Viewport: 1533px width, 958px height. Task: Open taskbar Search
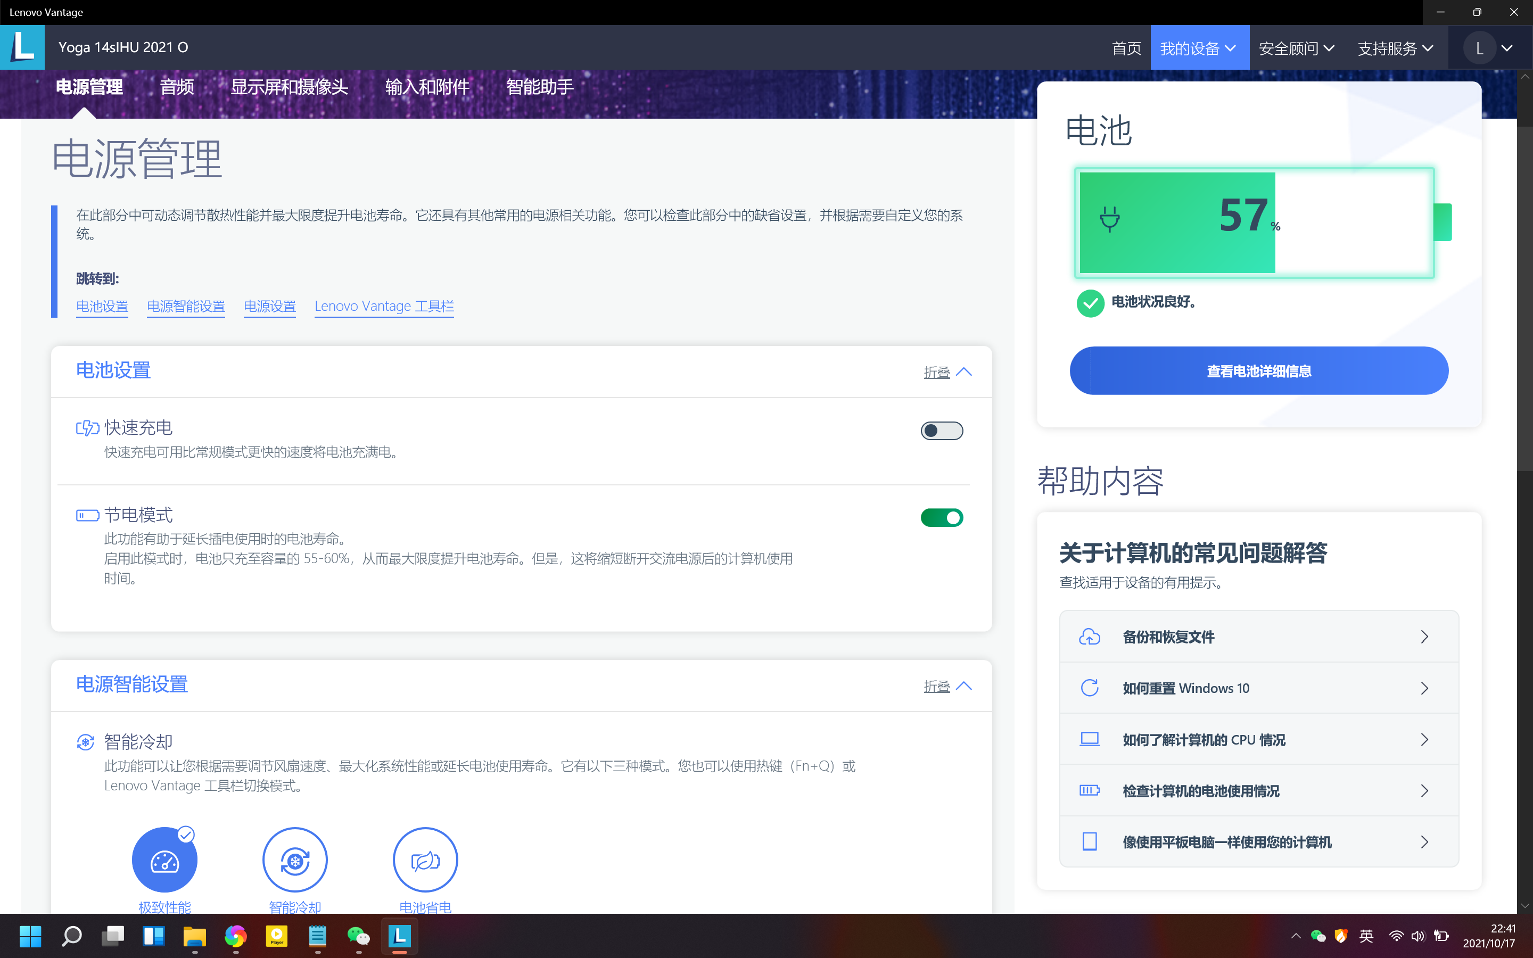pos(71,937)
